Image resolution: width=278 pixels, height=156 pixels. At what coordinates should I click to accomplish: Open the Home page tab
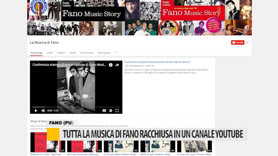(36, 53)
